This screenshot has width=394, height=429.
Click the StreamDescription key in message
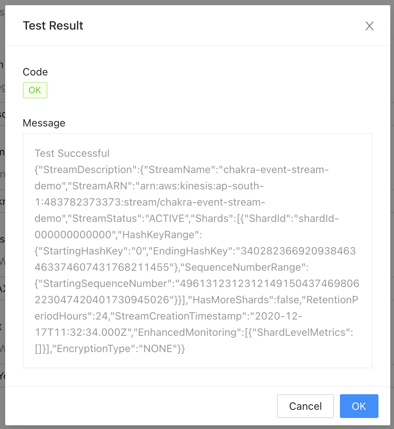click(x=87, y=170)
